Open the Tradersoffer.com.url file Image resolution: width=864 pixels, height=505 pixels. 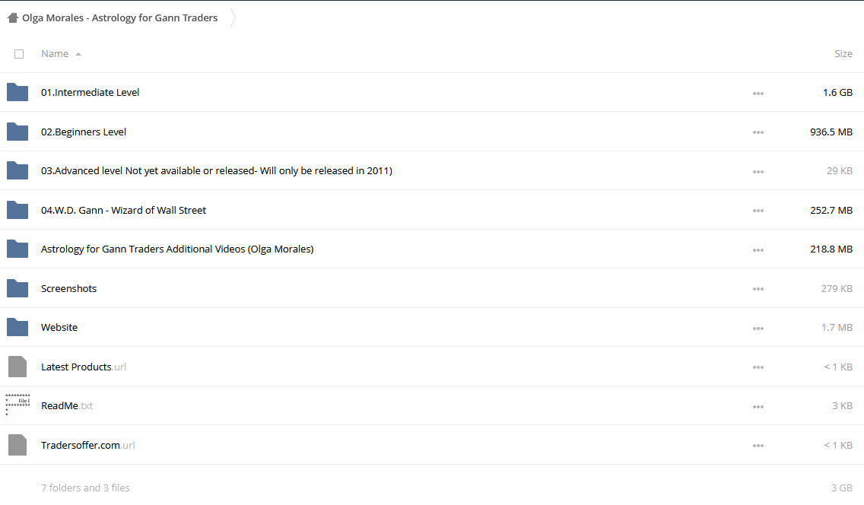[x=87, y=445]
